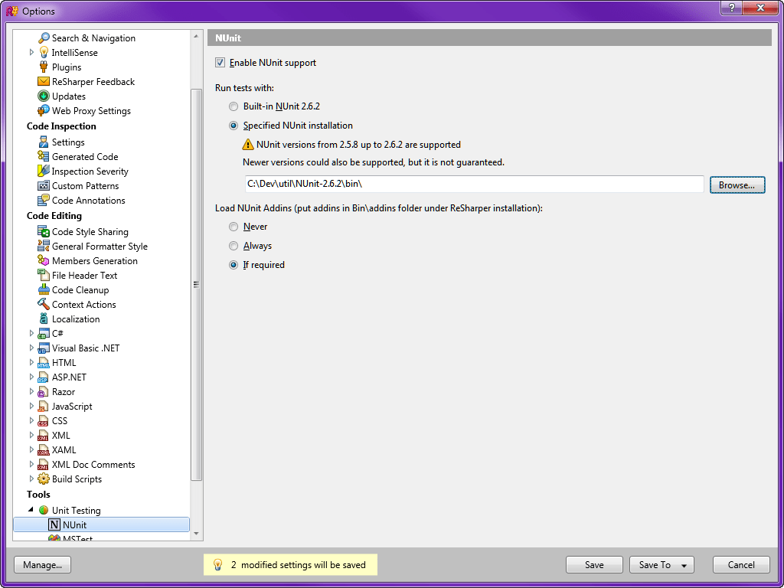Select the XML options tree item

pos(61,435)
